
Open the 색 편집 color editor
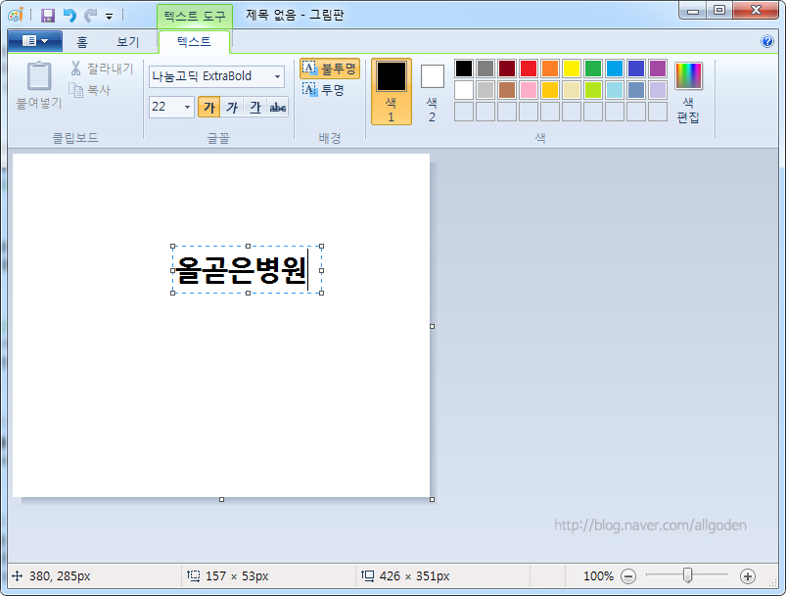pos(688,86)
